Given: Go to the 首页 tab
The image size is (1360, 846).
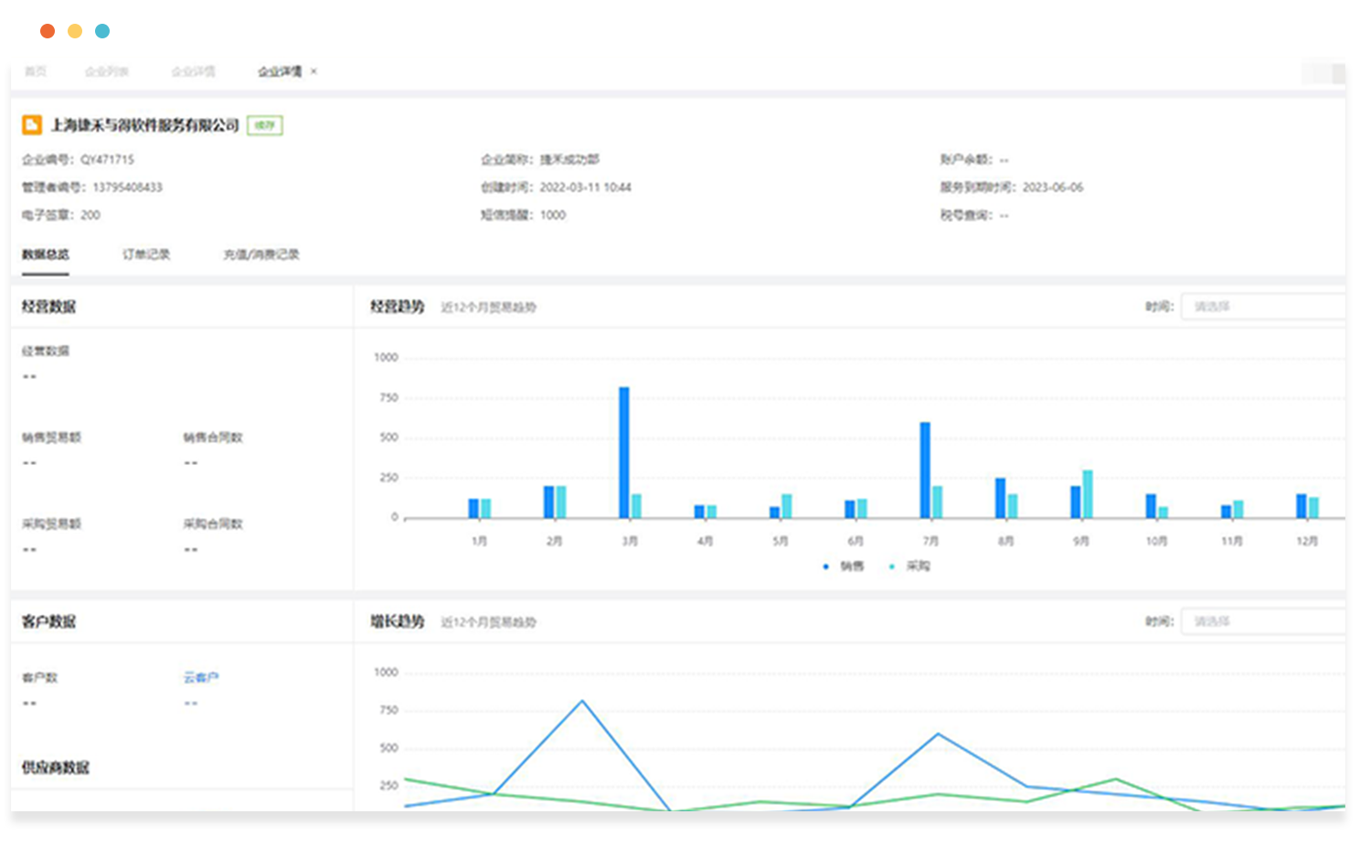Looking at the screenshot, I should click(x=35, y=71).
